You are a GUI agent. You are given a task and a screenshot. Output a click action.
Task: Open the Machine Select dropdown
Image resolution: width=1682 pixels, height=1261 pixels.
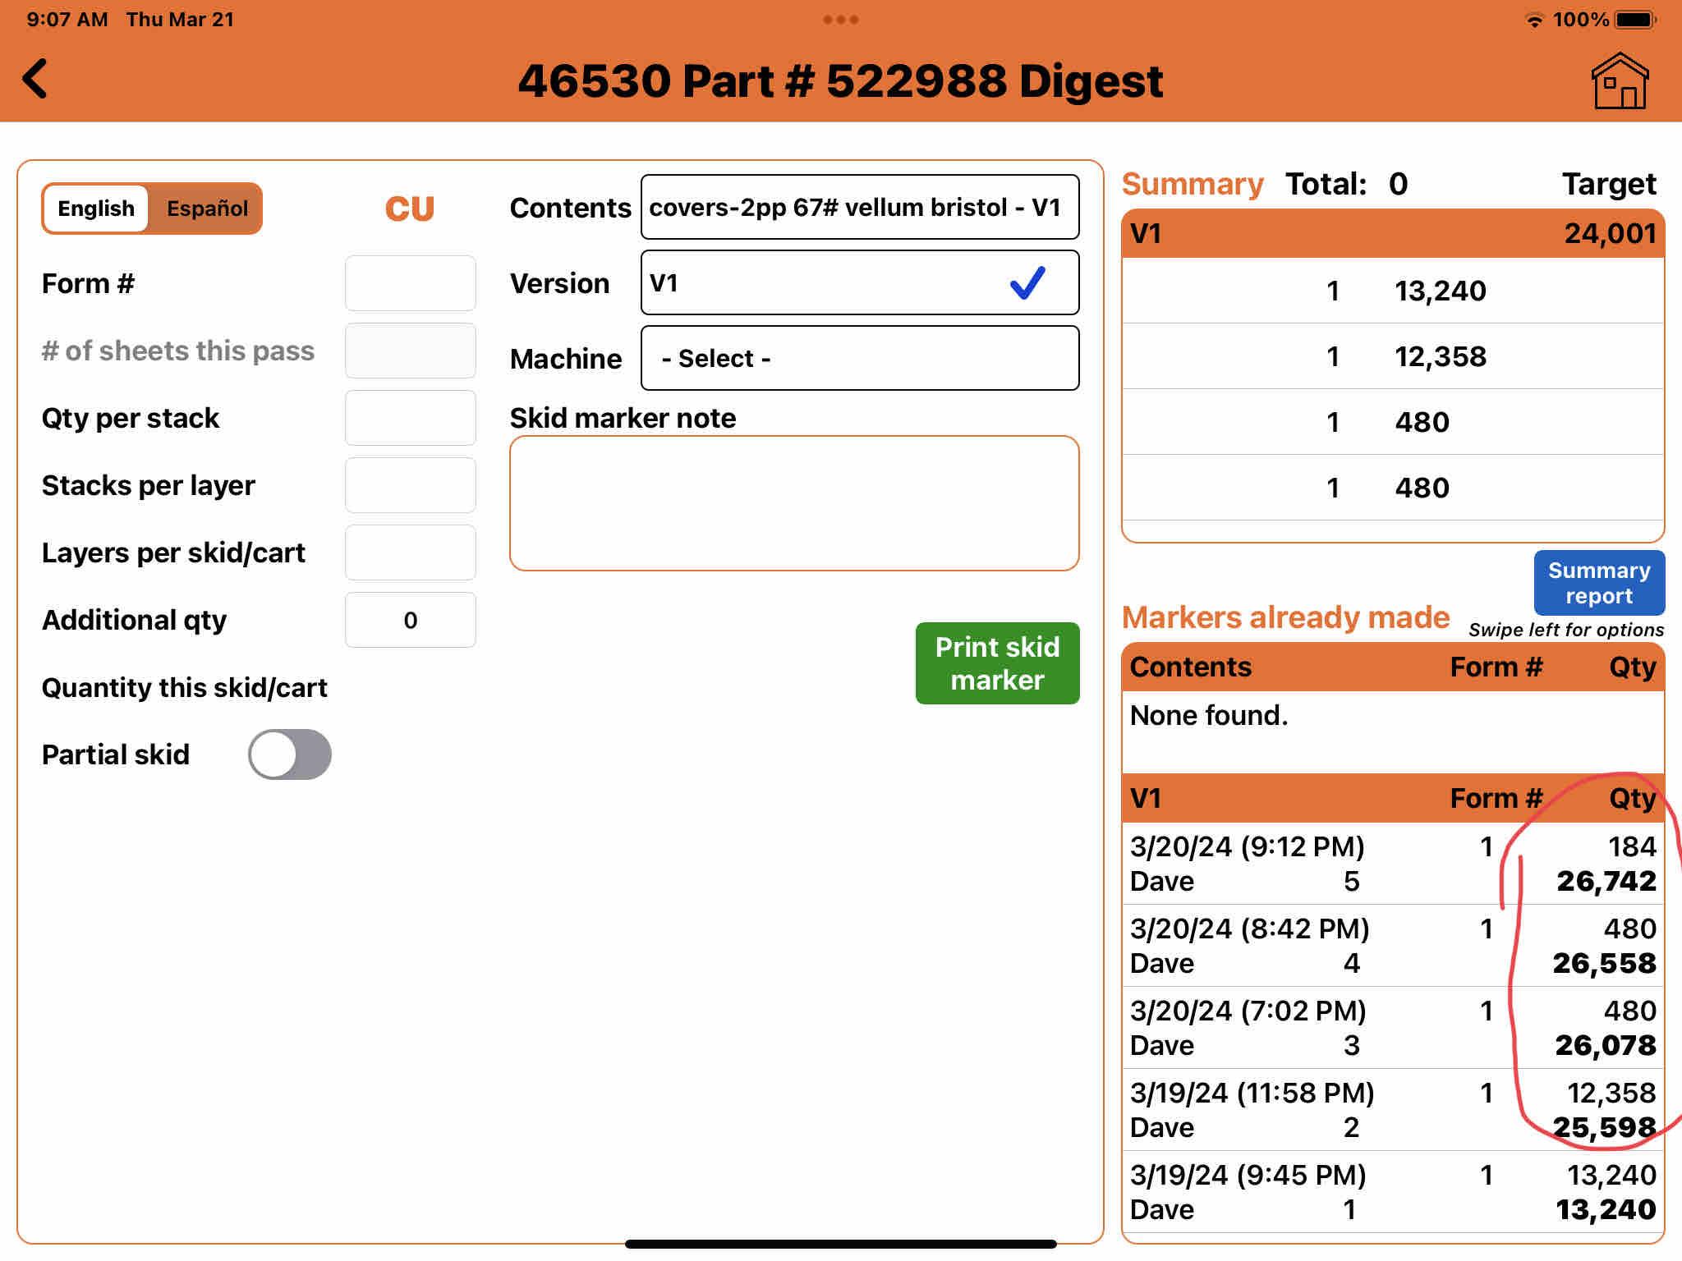pyautogui.click(x=859, y=359)
